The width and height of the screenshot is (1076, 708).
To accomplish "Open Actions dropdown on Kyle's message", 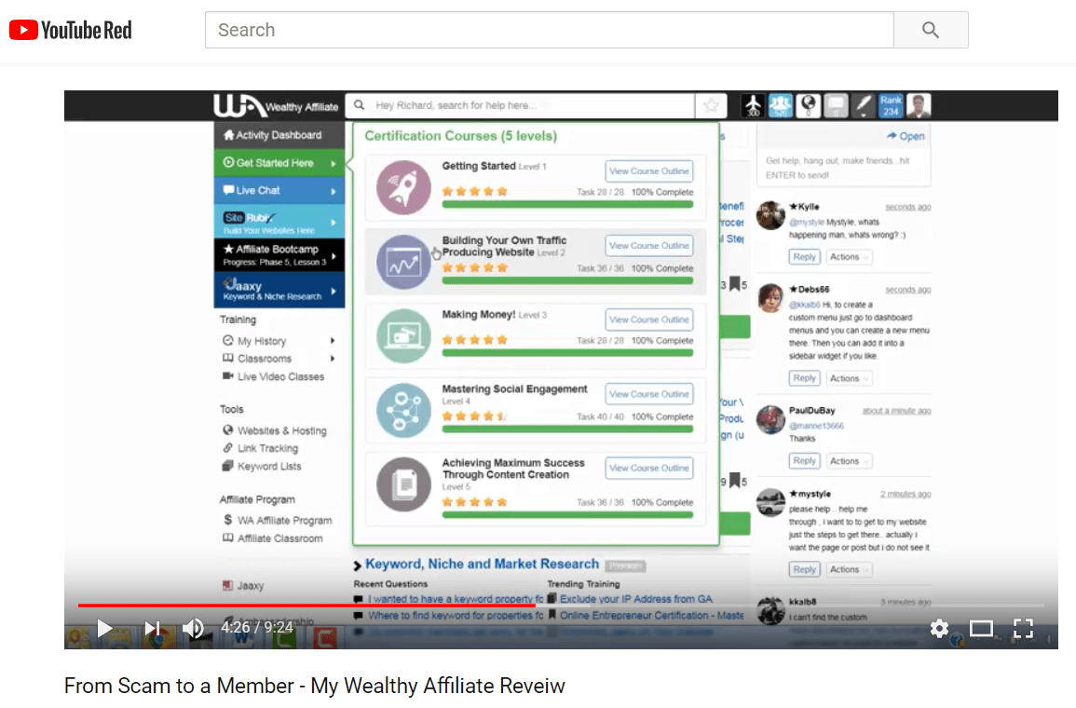I will 849,256.
